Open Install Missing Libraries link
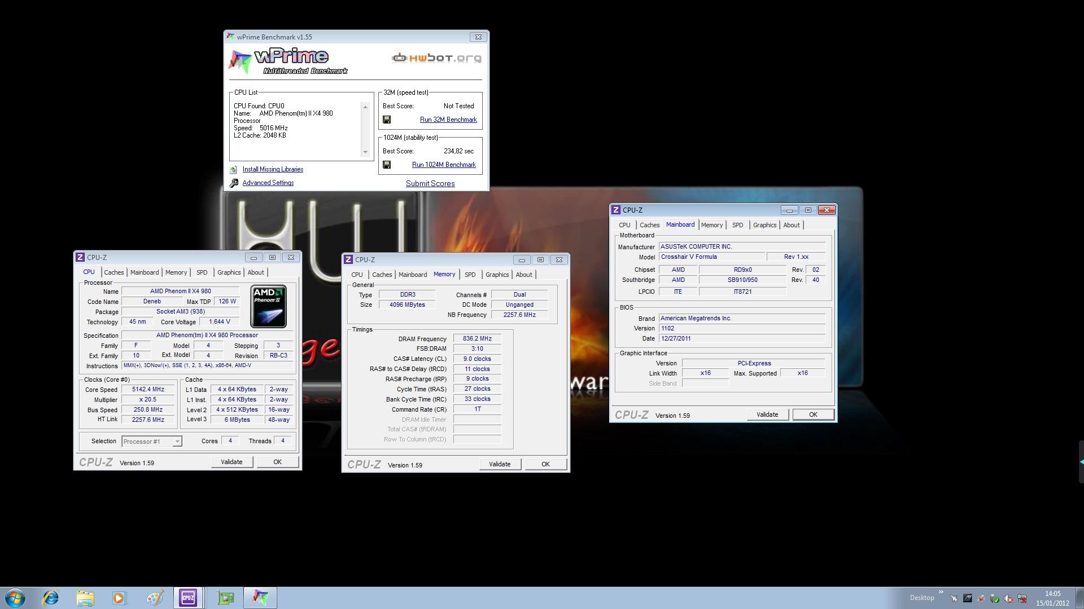1084x609 pixels. point(273,169)
